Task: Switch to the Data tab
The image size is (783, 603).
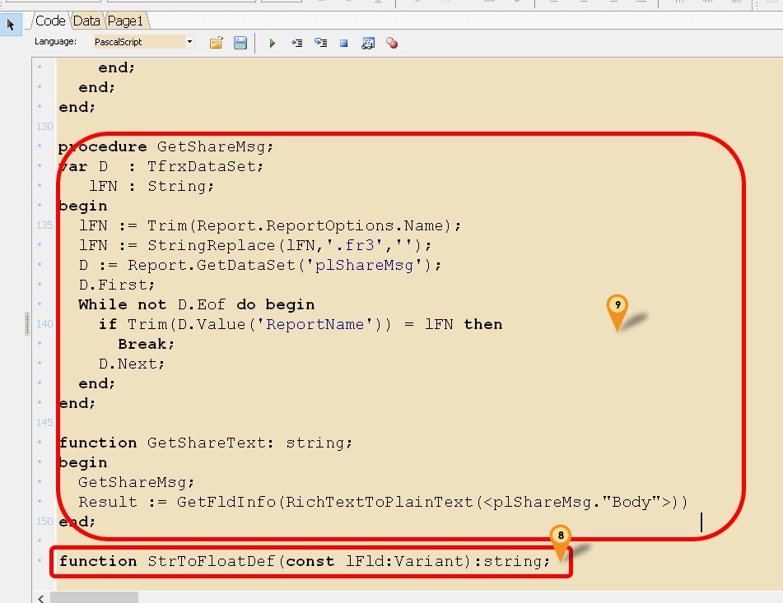Action: [x=86, y=20]
